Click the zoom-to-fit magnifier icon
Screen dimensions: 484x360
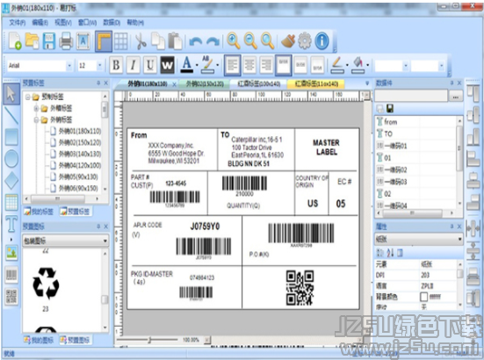(267, 41)
